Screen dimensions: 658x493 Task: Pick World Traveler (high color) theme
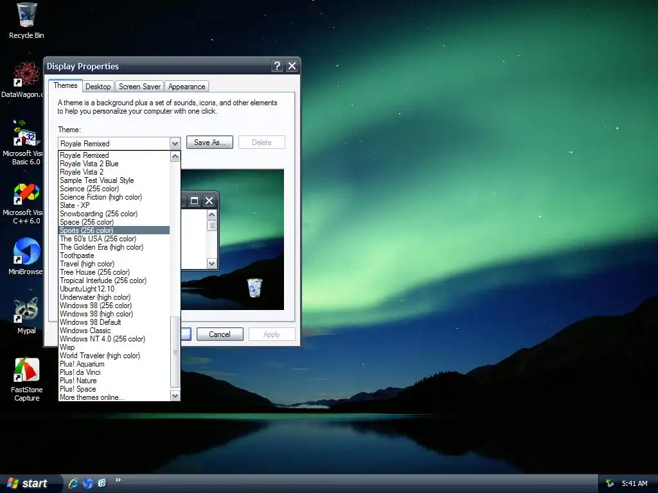[114, 356]
